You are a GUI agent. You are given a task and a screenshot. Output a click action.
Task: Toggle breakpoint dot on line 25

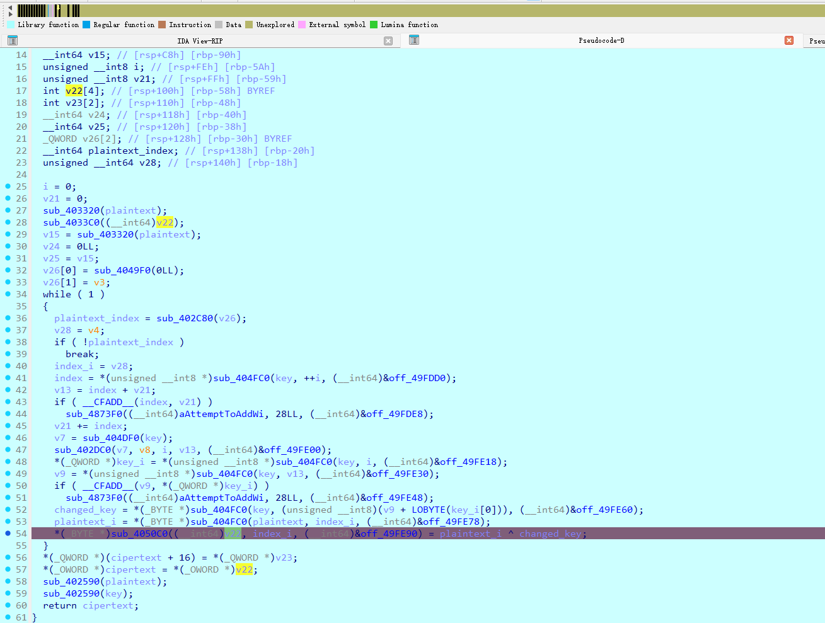pyautogui.click(x=8, y=186)
